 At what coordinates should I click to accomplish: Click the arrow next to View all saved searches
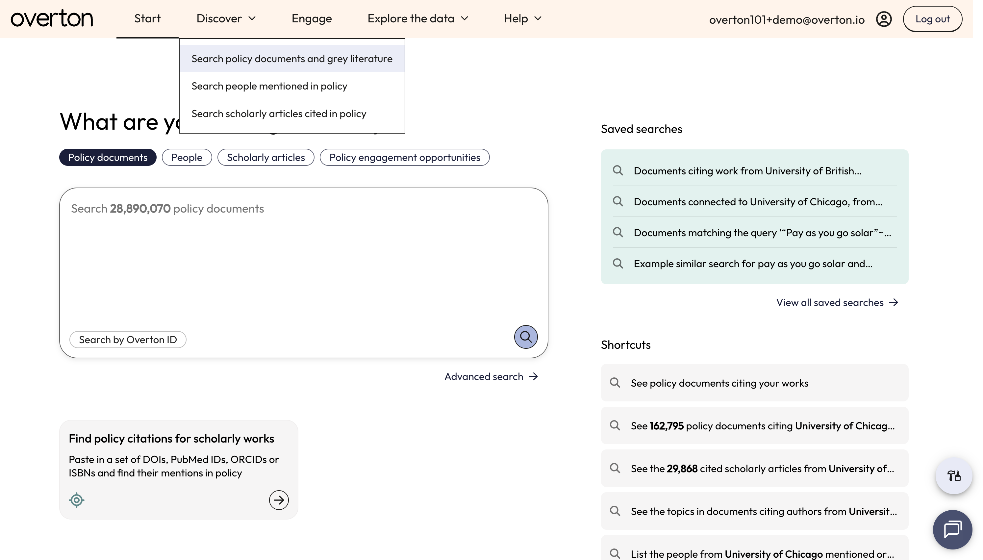click(894, 303)
